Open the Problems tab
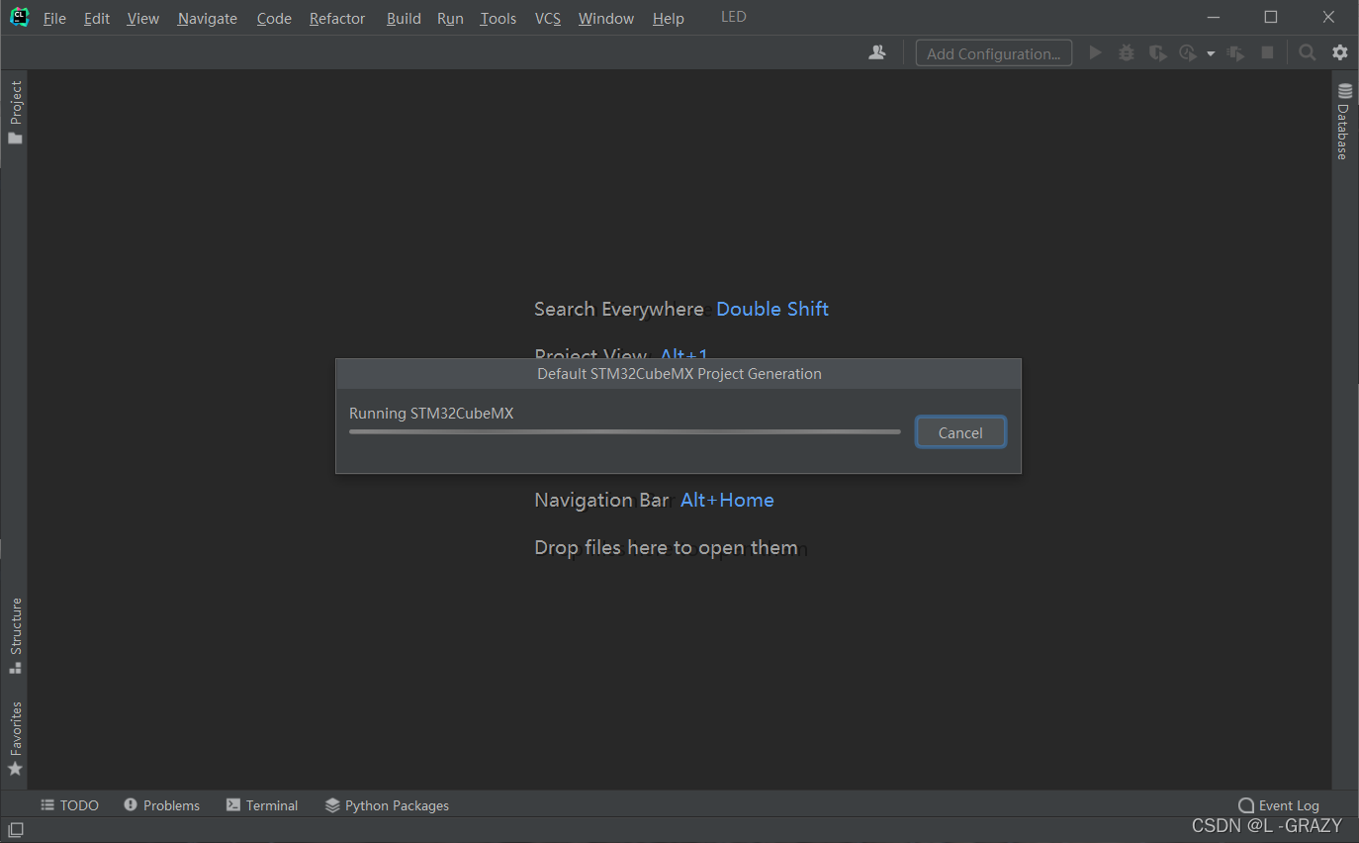The width and height of the screenshot is (1359, 843). [x=161, y=805]
